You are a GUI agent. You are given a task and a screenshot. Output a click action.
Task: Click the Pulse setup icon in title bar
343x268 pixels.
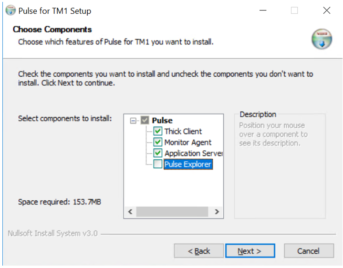point(10,10)
